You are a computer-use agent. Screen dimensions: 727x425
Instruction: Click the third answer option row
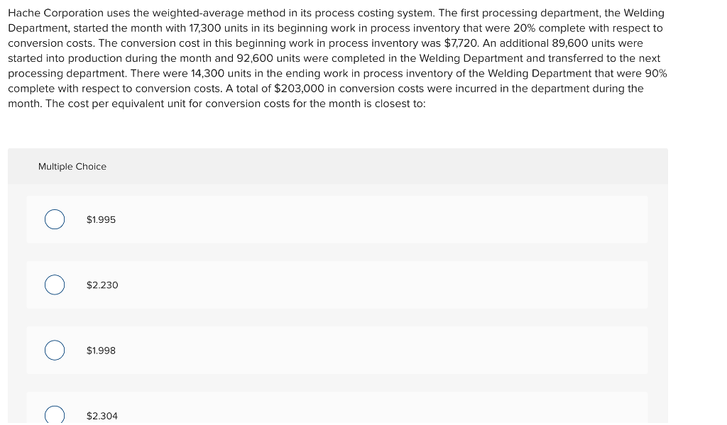(337, 350)
